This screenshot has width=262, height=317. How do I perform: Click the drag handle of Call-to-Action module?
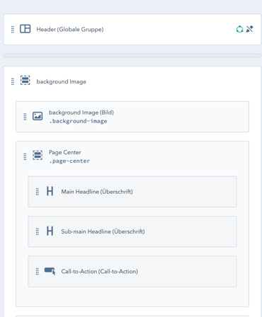pyautogui.click(x=38, y=272)
